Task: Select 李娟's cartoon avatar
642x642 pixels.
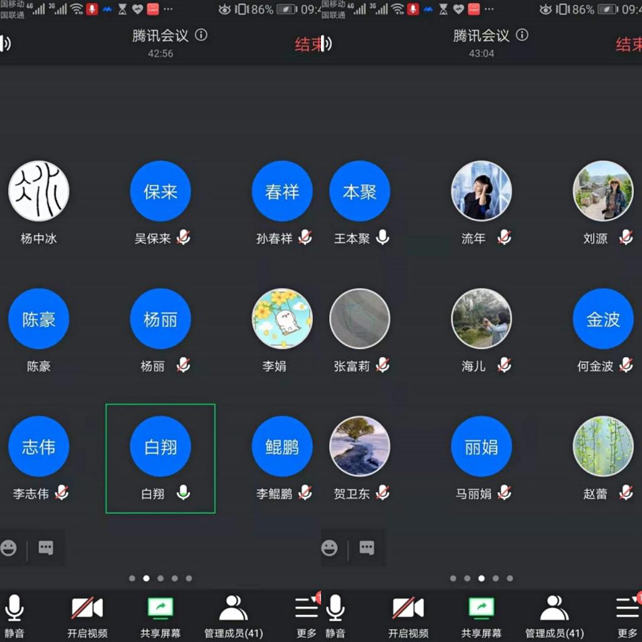Action: [282, 318]
